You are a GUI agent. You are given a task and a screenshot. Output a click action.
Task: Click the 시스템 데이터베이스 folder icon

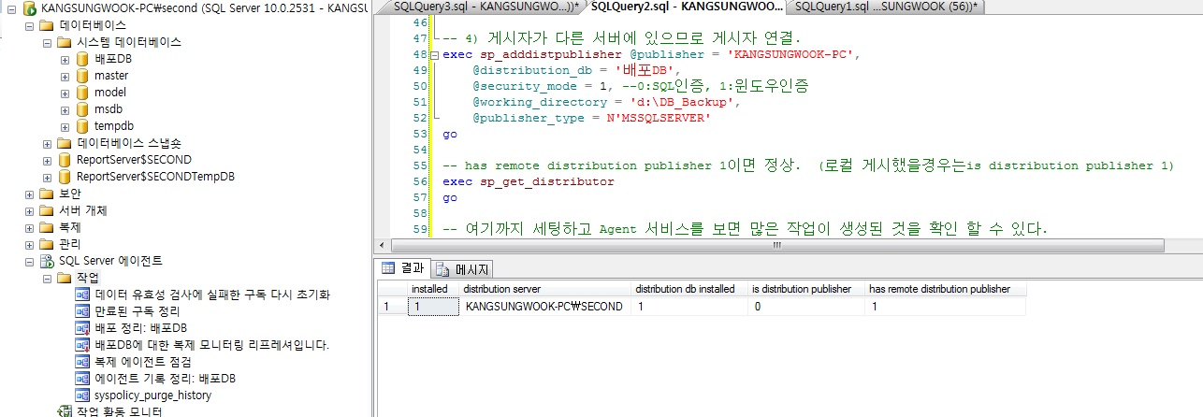coord(64,42)
